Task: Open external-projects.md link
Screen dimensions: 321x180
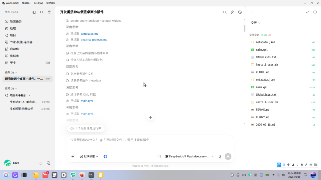Action: 94,40
